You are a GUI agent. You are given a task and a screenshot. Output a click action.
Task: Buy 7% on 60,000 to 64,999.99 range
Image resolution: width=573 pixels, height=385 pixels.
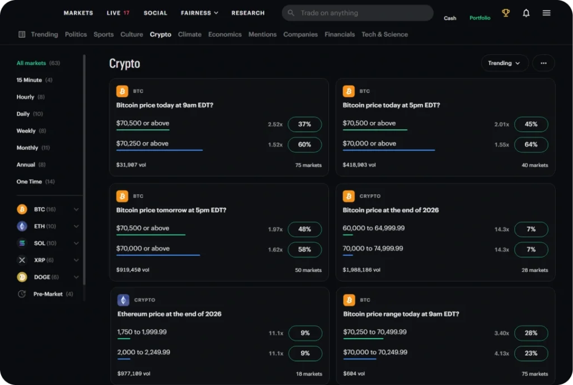tap(531, 229)
